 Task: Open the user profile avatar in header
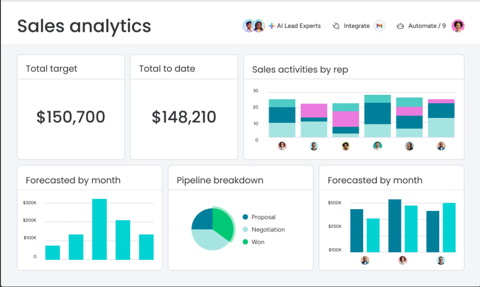[x=458, y=26]
